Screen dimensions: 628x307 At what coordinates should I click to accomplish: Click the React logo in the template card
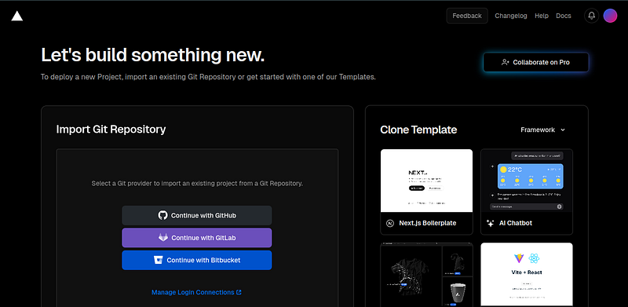535,258
